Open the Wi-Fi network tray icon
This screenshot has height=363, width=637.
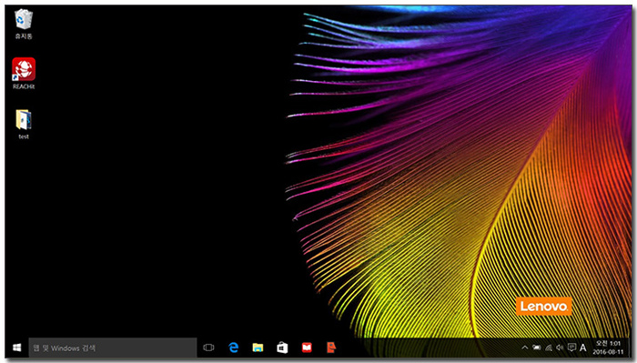tap(549, 348)
